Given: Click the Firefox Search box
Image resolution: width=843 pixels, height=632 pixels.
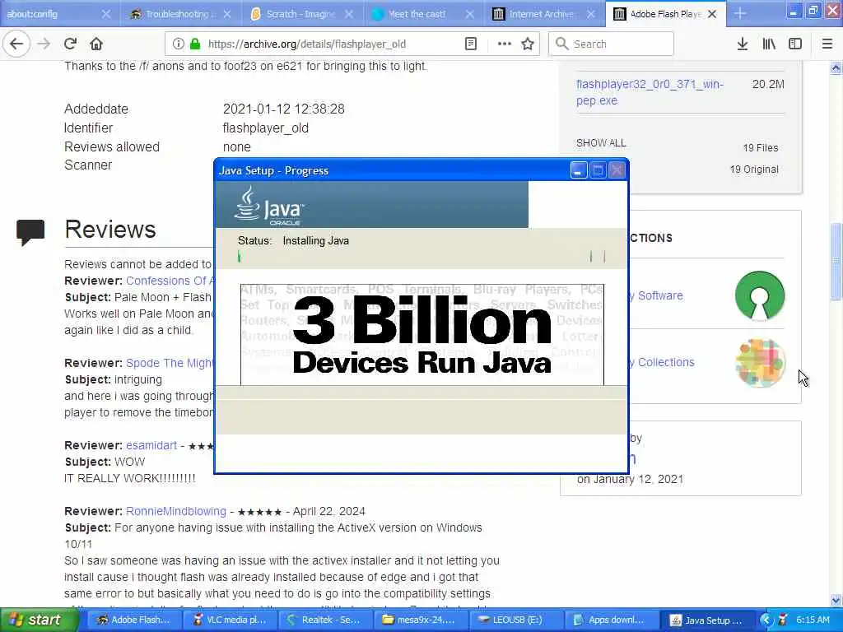Looking at the screenshot, I should (612, 44).
